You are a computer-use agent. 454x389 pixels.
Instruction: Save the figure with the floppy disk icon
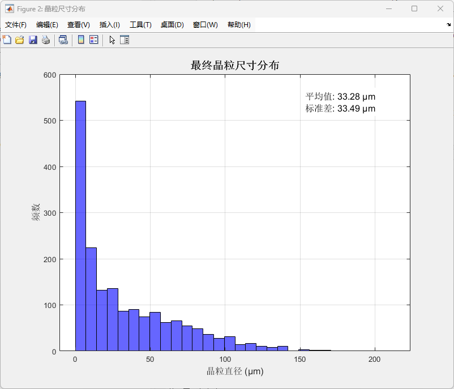[33, 40]
